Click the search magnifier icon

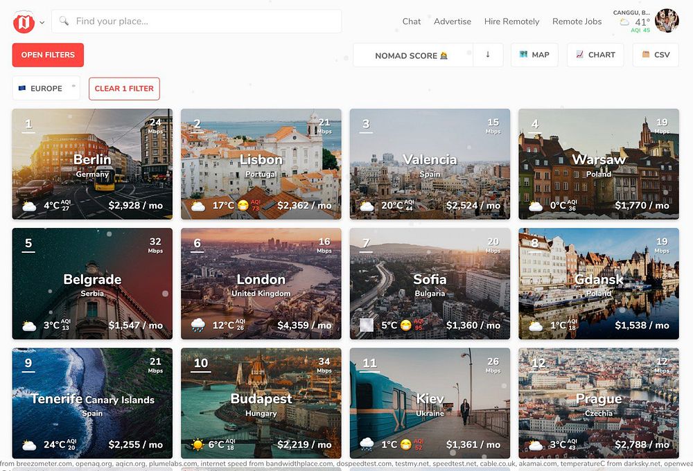point(64,21)
